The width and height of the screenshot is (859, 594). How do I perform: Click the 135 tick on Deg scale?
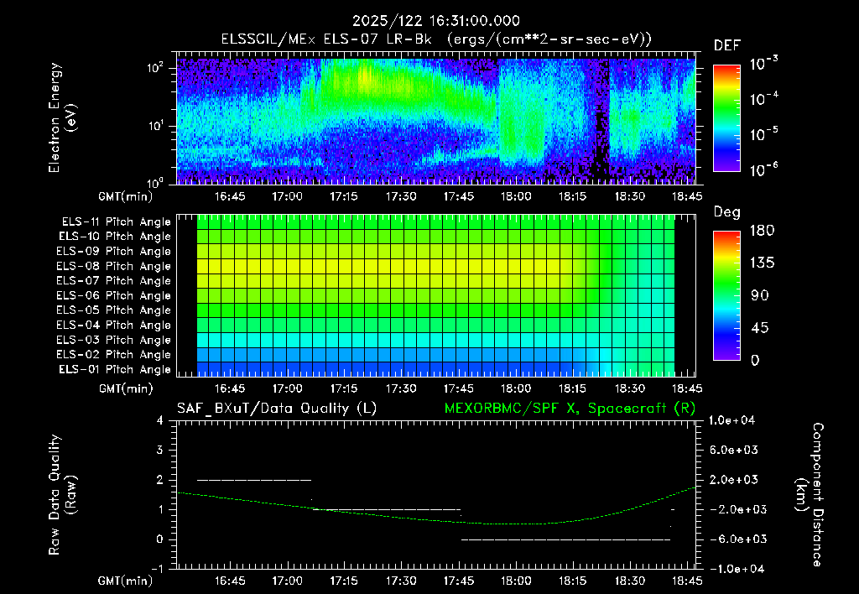pyautogui.click(x=762, y=263)
